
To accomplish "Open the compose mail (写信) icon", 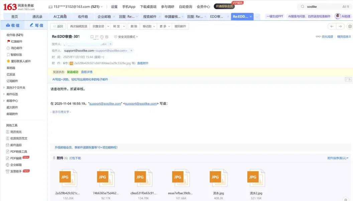I will tap(36, 25).
